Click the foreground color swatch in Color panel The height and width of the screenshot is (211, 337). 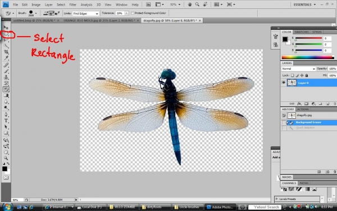click(285, 39)
